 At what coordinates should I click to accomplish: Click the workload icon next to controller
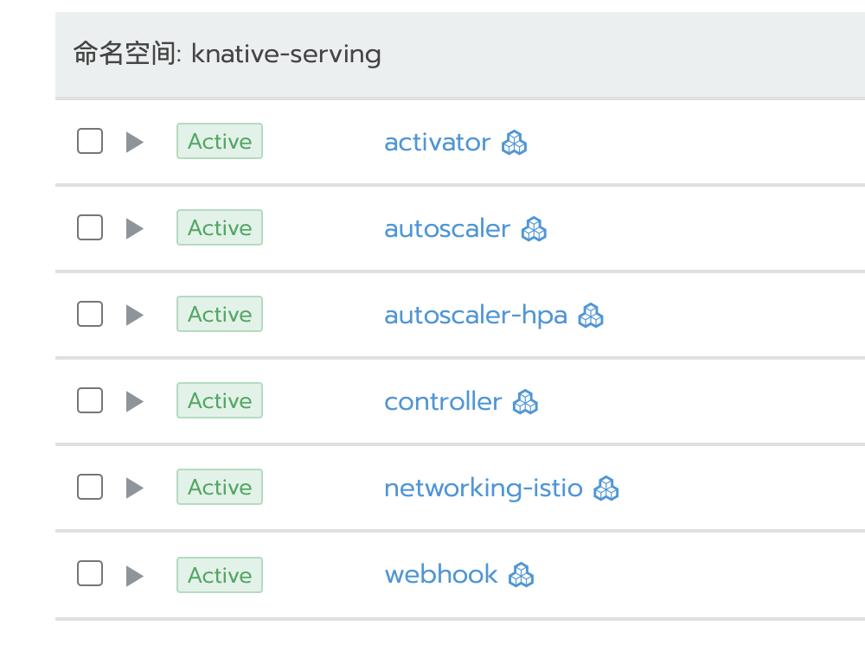525,401
